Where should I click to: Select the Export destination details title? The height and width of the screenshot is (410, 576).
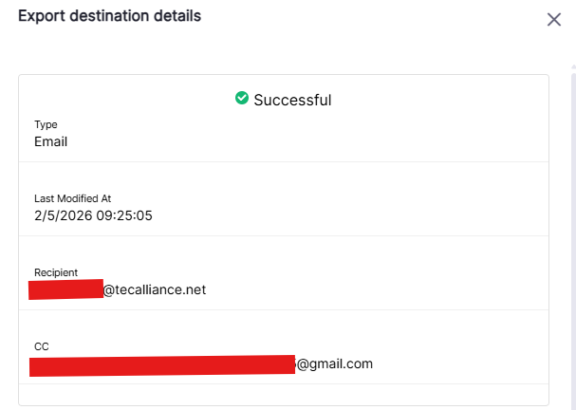[x=109, y=16]
